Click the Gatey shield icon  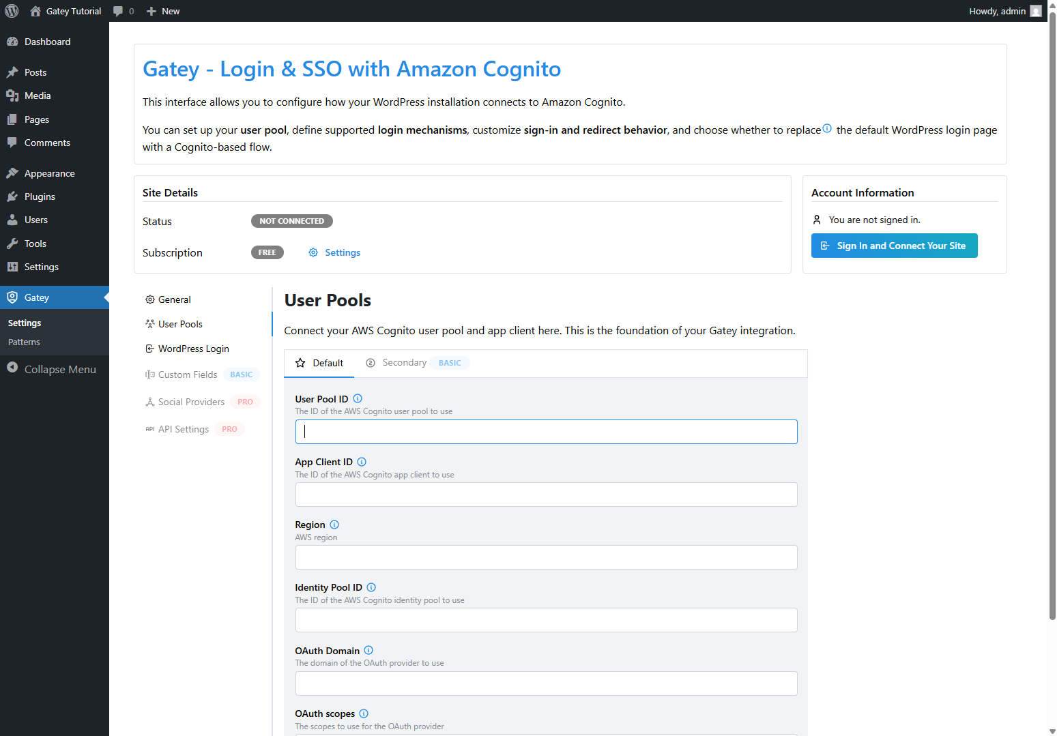tap(12, 297)
